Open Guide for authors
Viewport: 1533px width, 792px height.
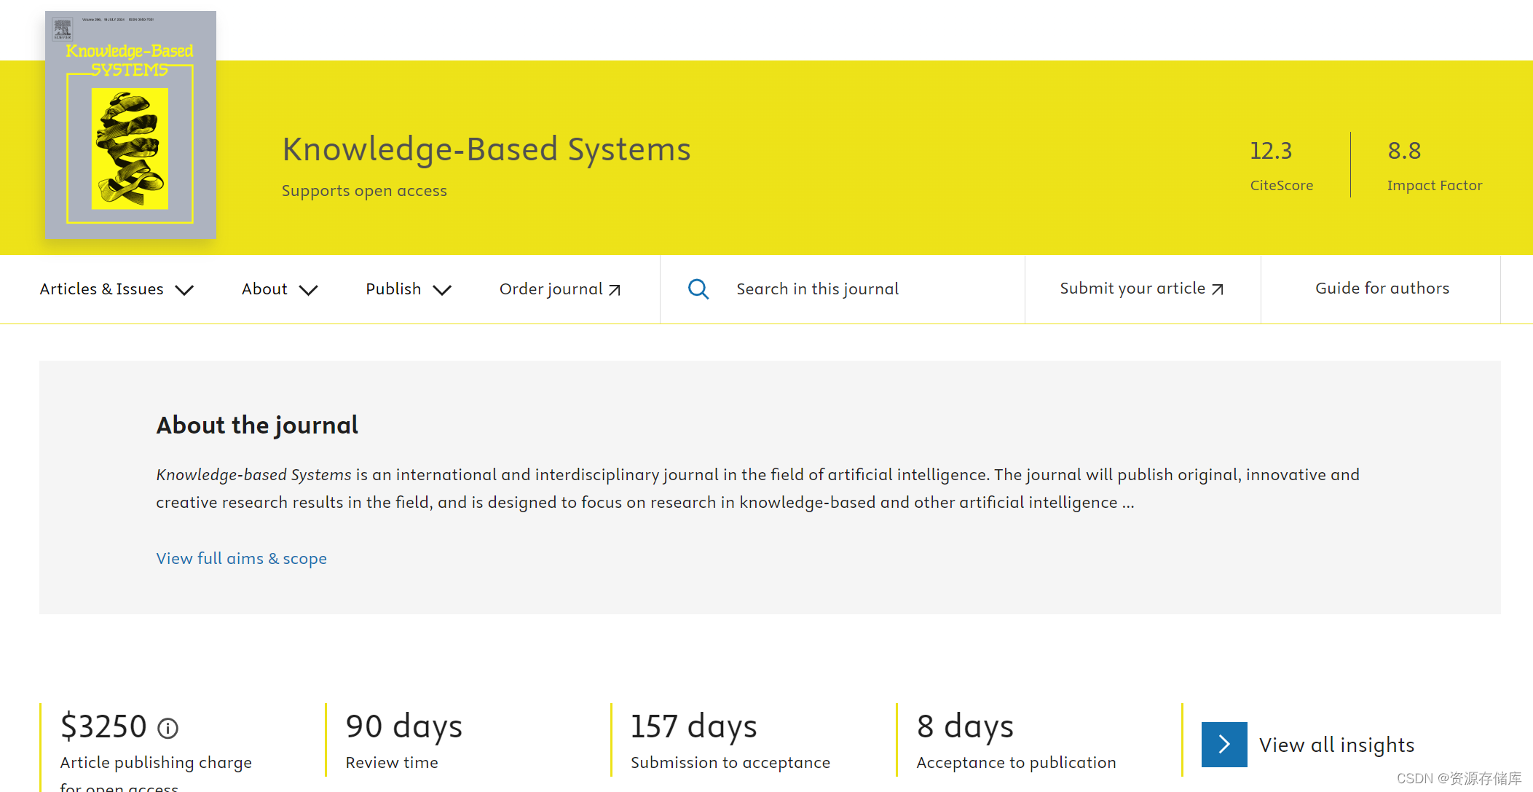[x=1382, y=289]
